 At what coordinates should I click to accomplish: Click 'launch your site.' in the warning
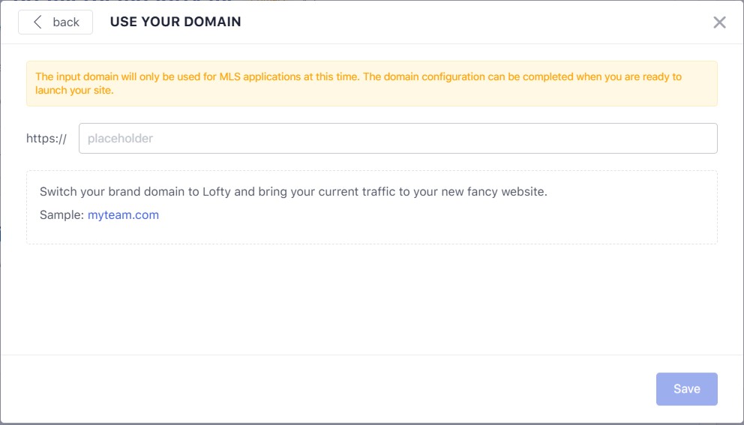pos(74,91)
